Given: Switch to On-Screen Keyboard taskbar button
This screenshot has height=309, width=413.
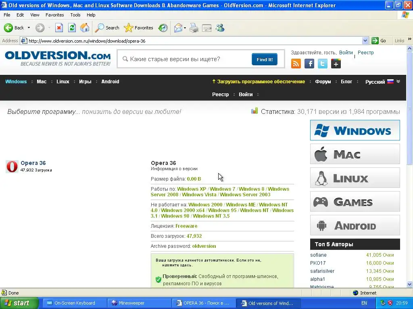Looking at the screenshot, I should pos(74,303).
